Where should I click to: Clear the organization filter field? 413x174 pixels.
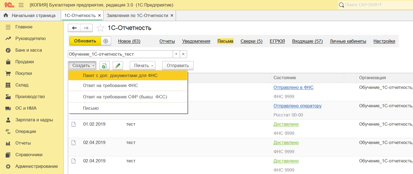click(183, 54)
